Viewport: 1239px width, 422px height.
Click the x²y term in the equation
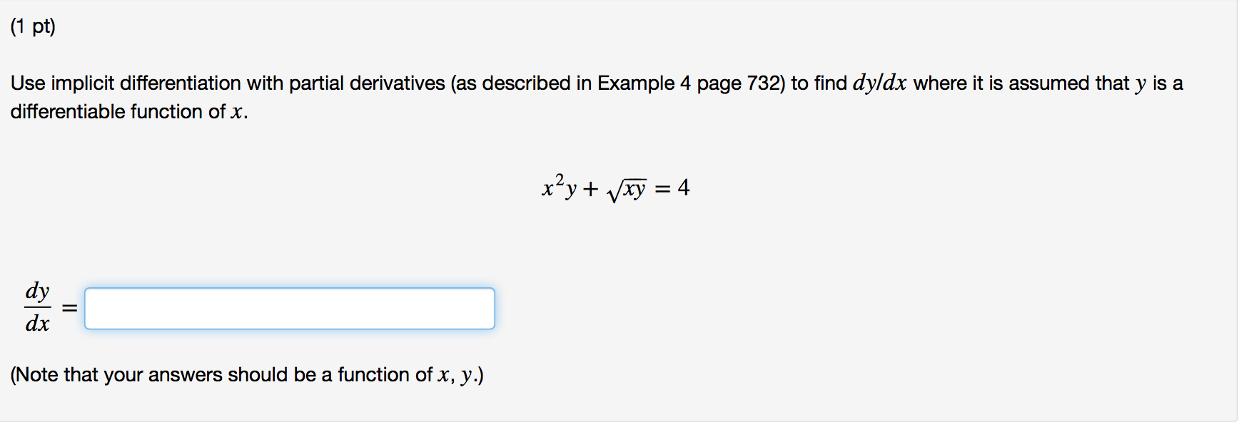click(559, 187)
